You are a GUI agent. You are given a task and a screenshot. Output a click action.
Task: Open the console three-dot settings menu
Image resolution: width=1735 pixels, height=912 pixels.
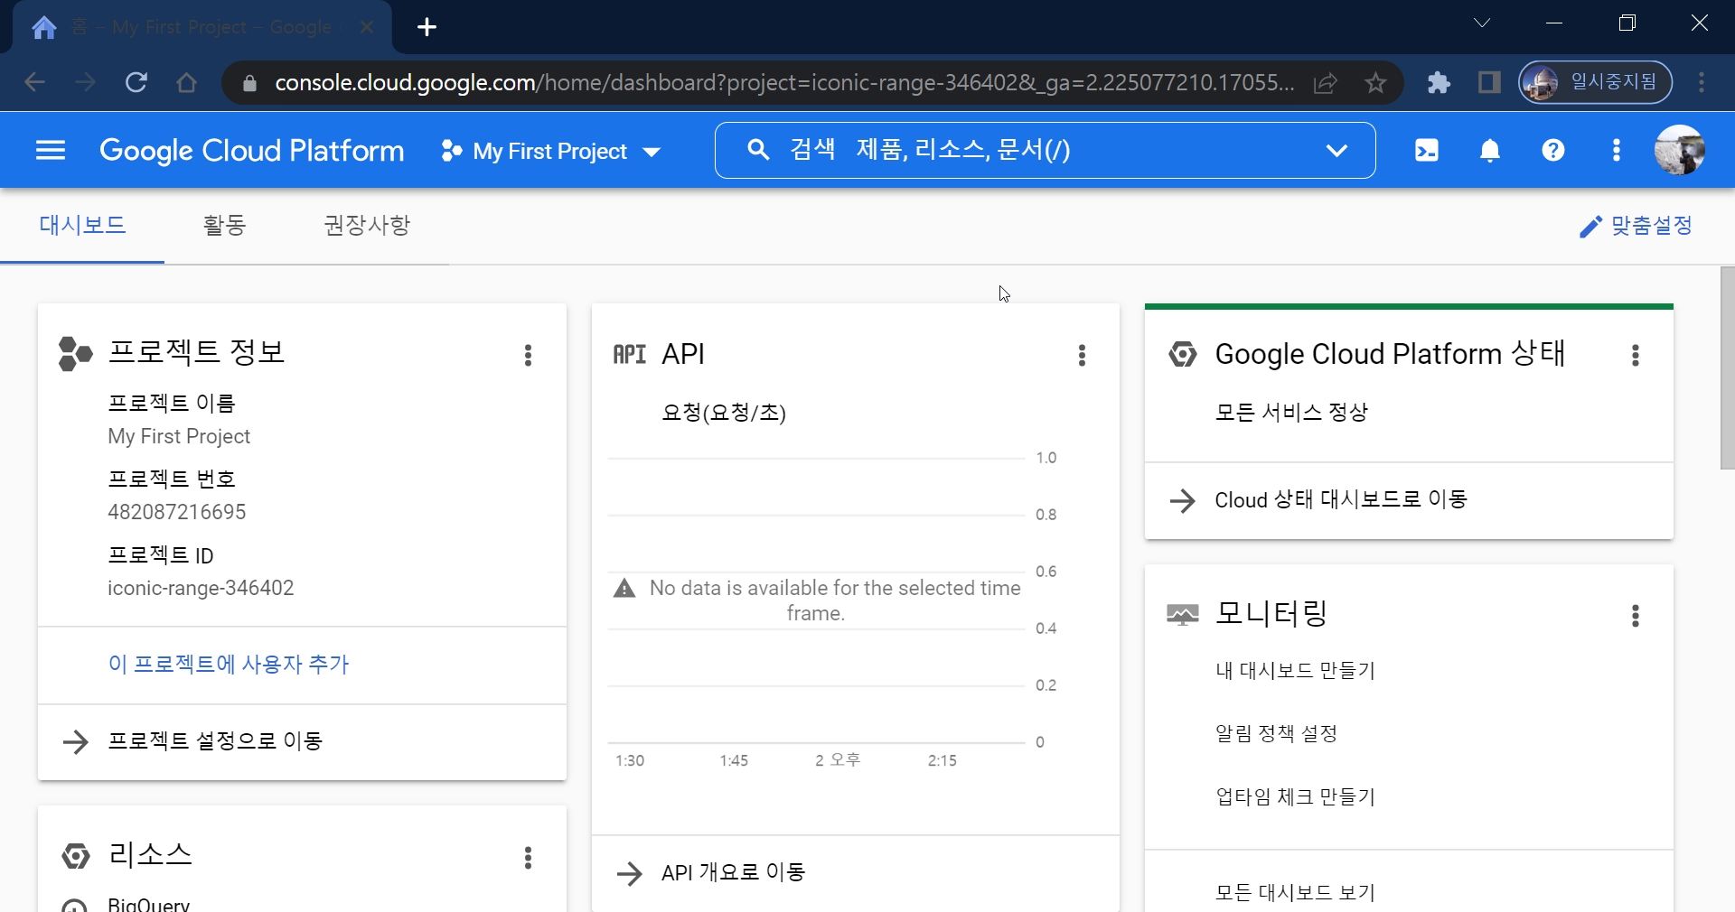point(1617,151)
